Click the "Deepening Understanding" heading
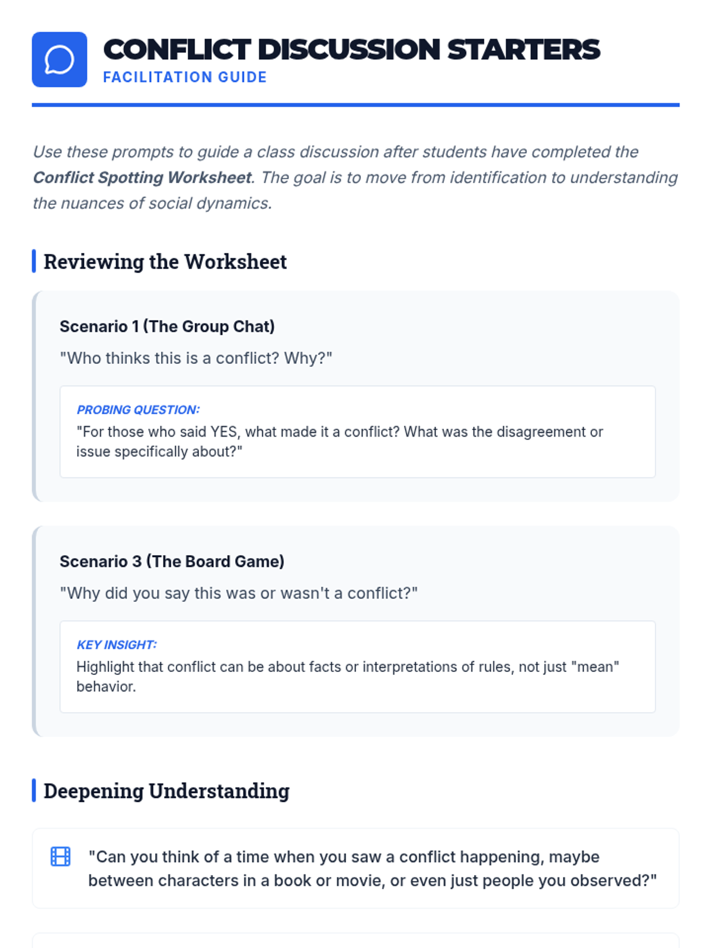 pyautogui.click(x=166, y=791)
